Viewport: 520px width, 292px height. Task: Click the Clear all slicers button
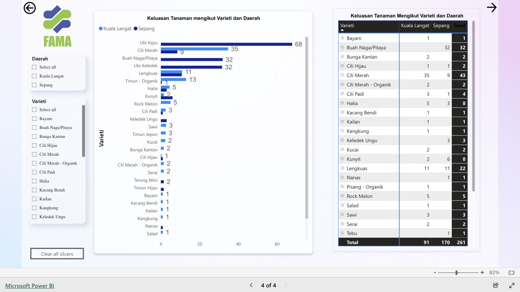57,254
